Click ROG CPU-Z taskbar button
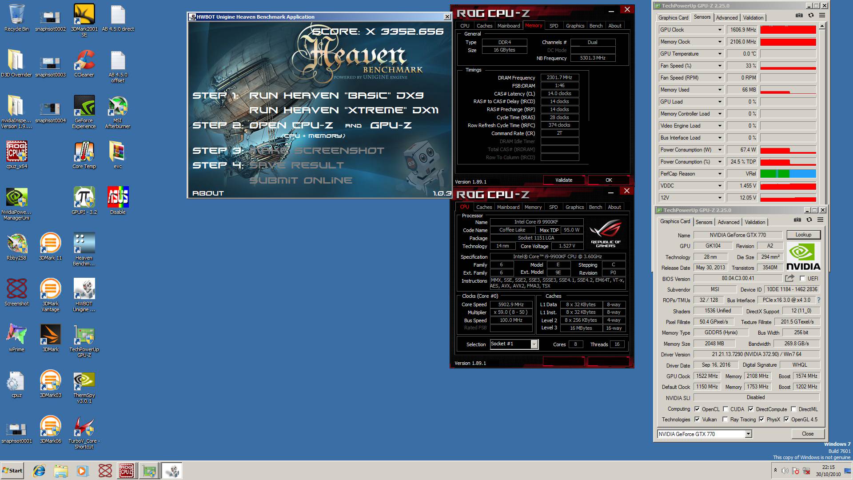Viewport: 853px width, 480px height. pyautogui.click(x=127, y=471)
